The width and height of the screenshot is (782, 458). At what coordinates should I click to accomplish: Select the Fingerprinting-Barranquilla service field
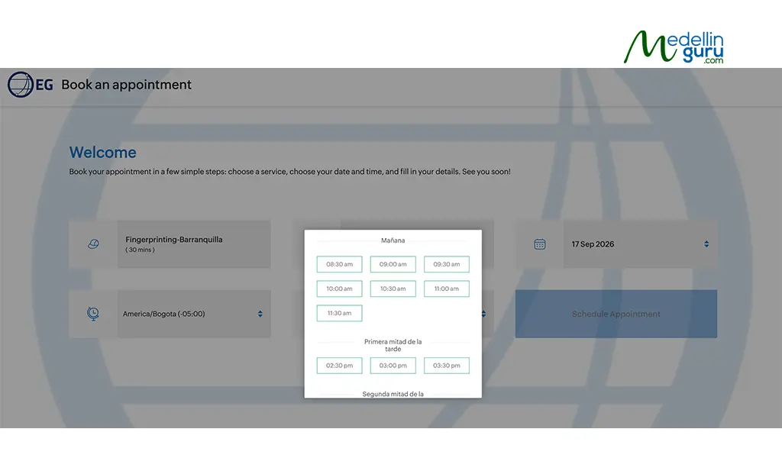194,244
